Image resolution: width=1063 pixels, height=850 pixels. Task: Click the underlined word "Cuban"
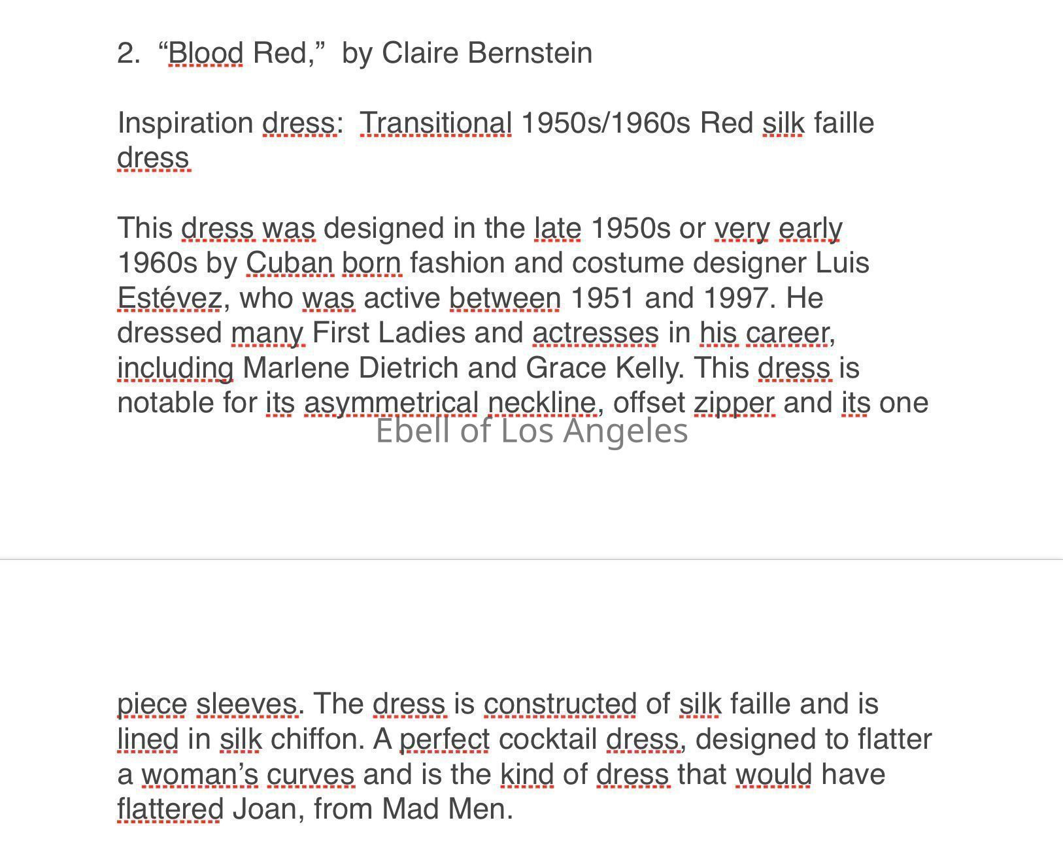coord(290,263)
